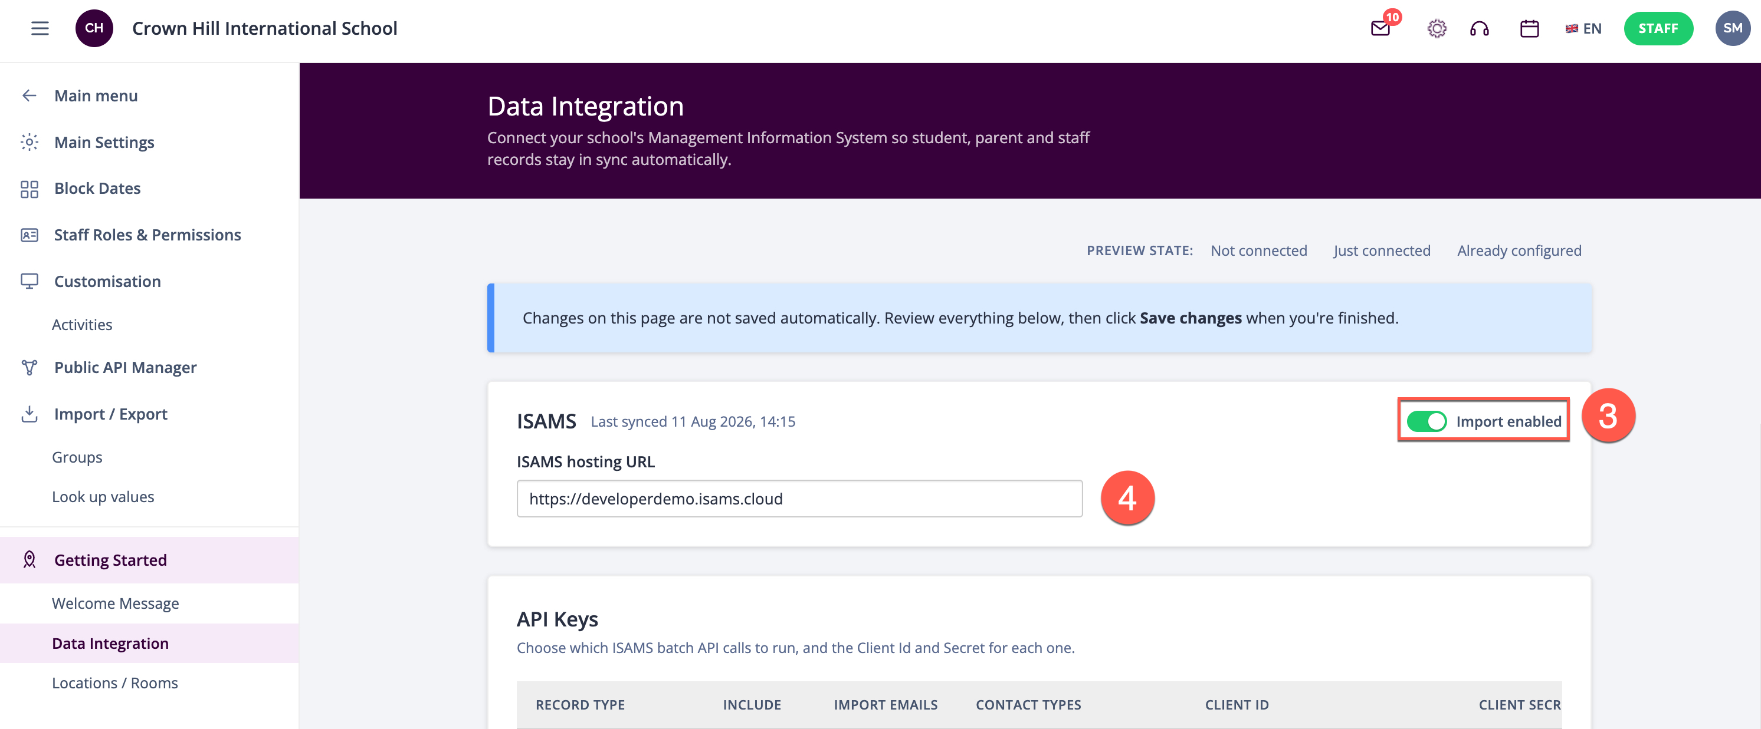The height and width of the screenshot is (729, 1761).
Task: Select Getting Started section
Action: (149, 560)
